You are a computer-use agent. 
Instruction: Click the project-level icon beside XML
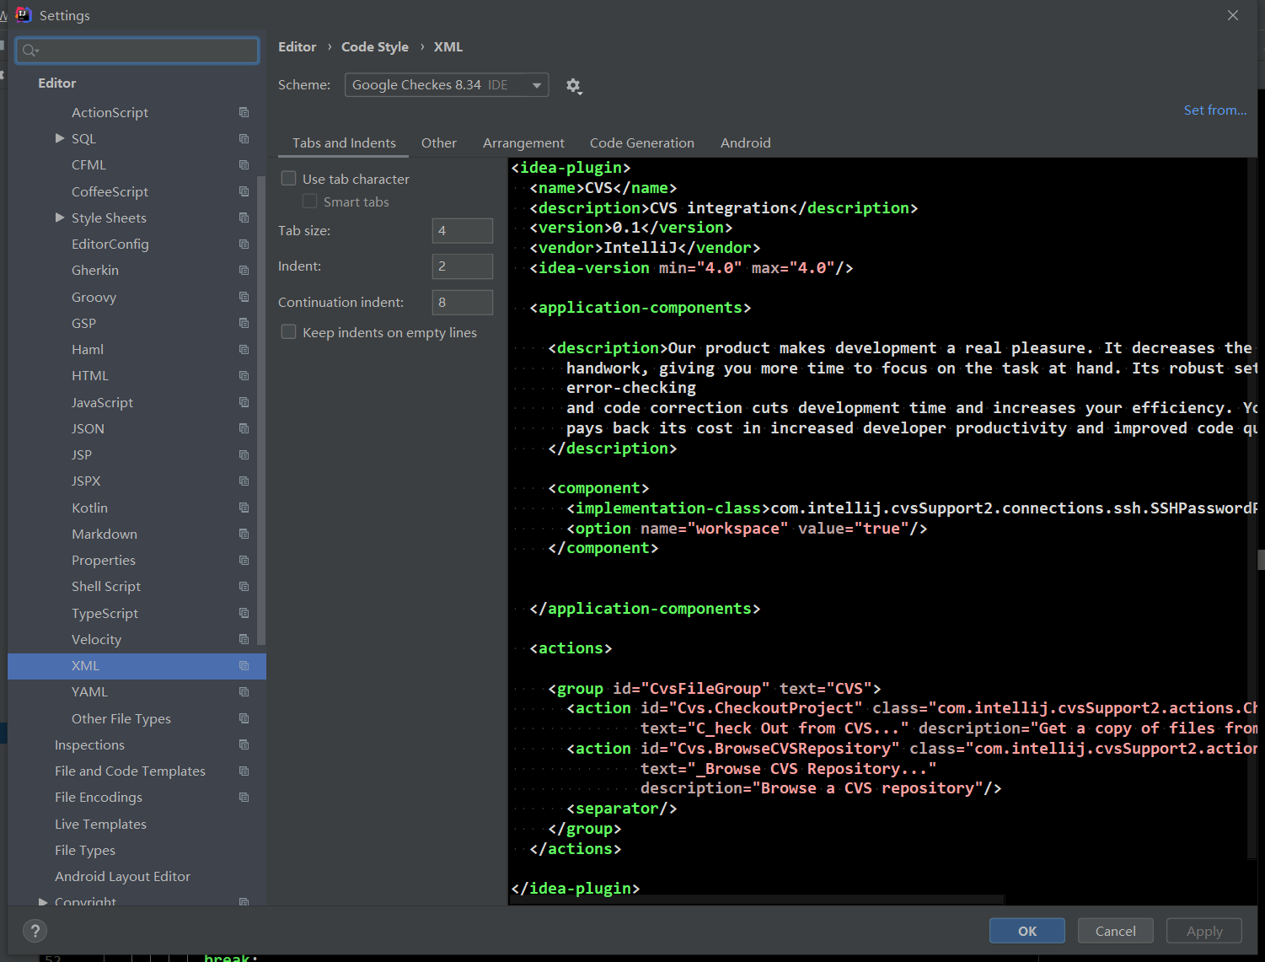click(244, 665)
